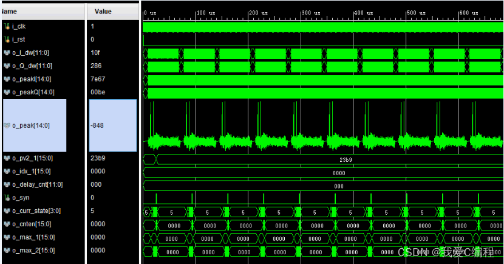
Task: Click the i_clk signal icon
Action: (7, 26)
